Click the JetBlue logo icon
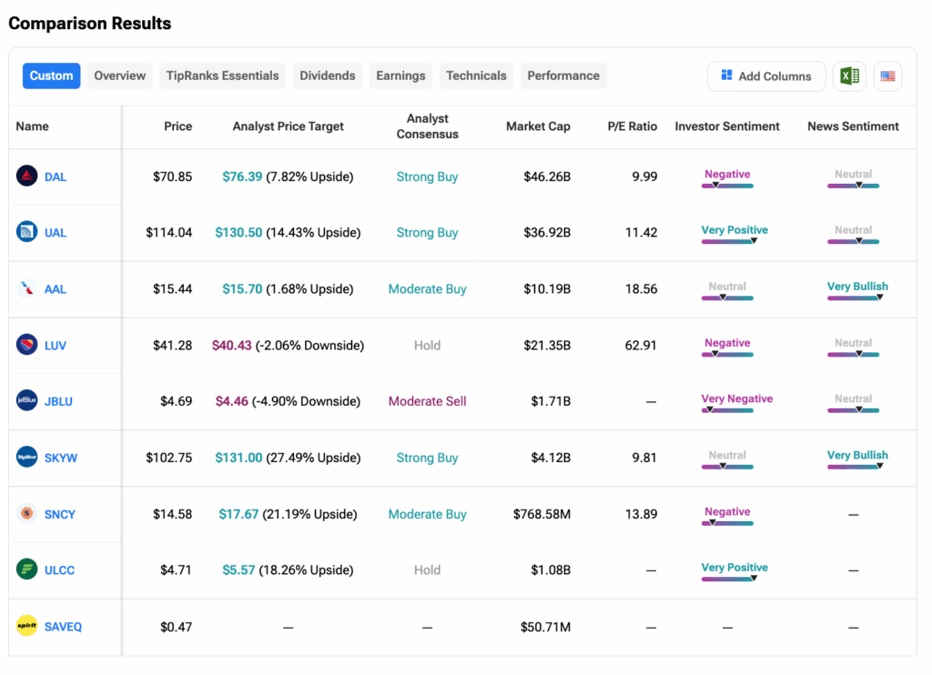The height and width of the screenshot is (675, 932). point(27,401)
